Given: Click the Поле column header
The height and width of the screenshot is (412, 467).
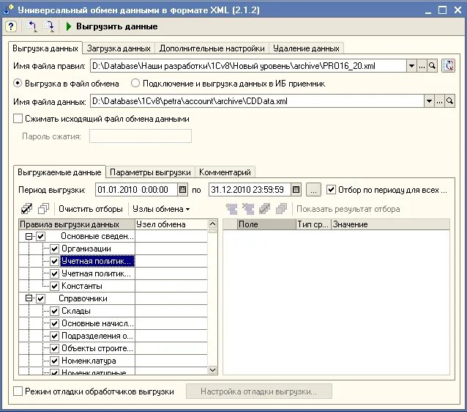Looking at the screenshot, I should [266, 224].
